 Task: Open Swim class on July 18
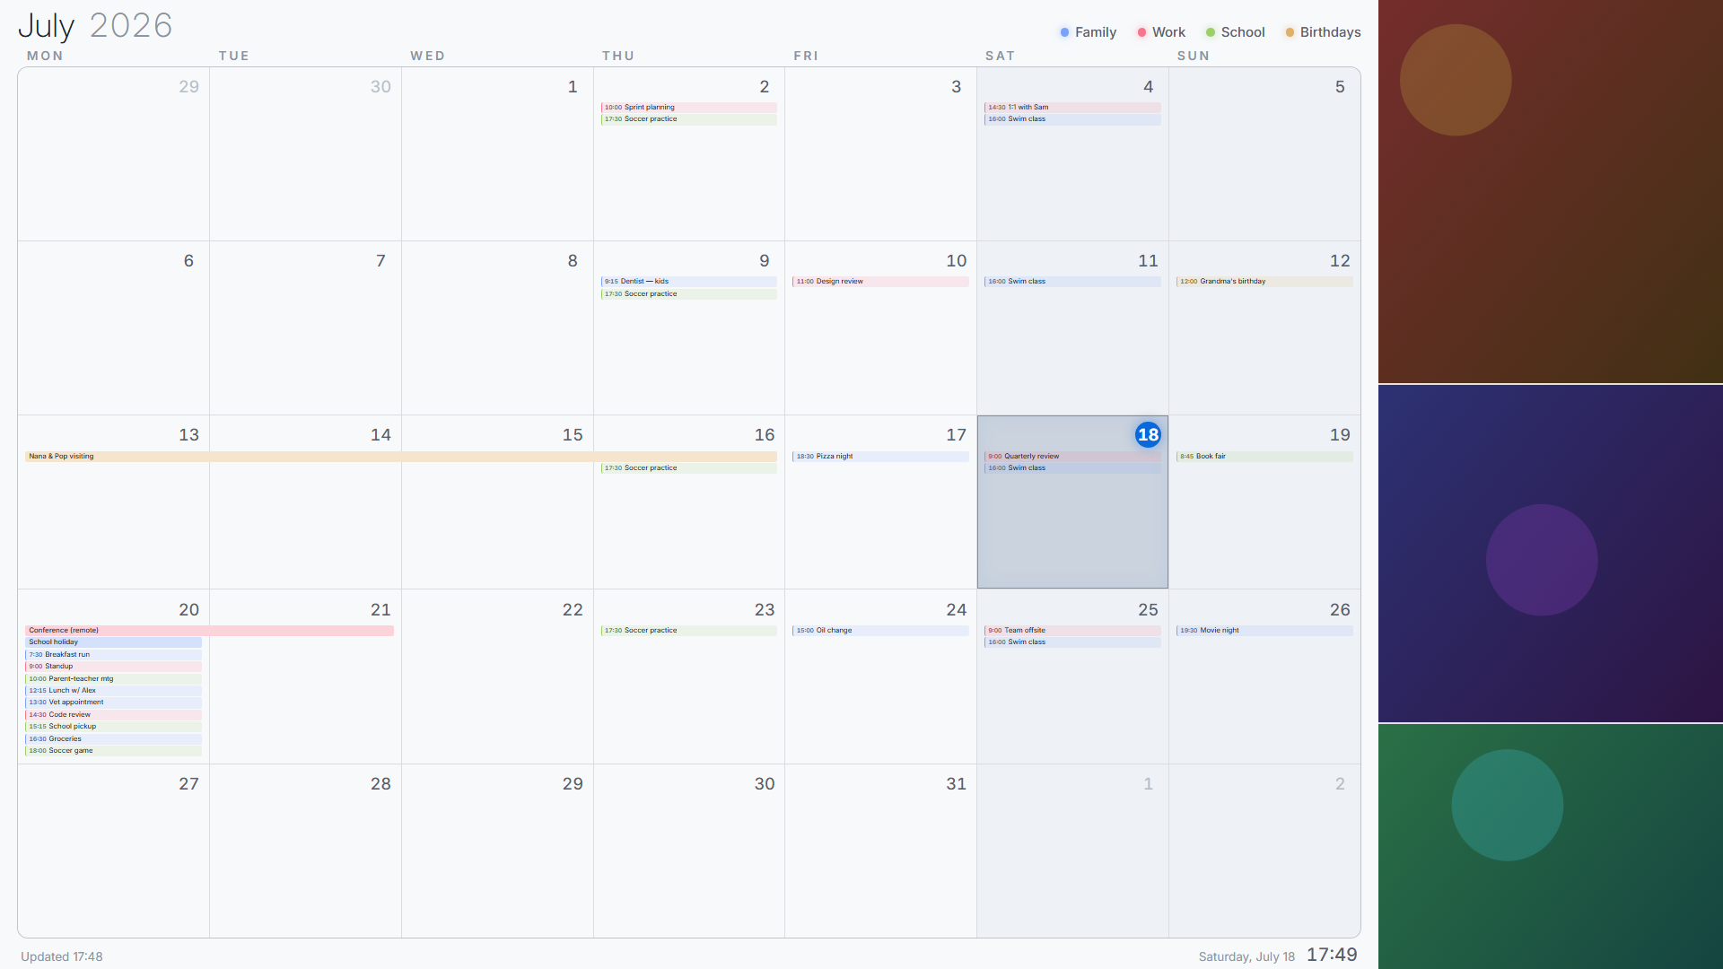pos(1072,468)
